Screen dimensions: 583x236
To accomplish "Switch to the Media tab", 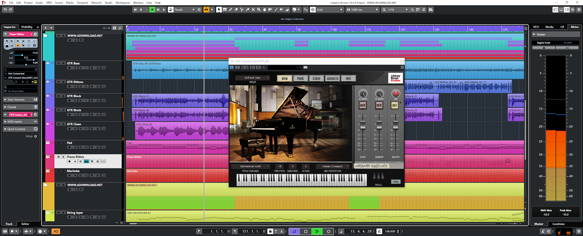I will click(549, 27).
